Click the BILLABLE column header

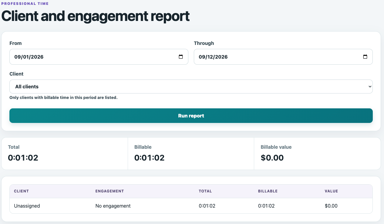[268, 191]
